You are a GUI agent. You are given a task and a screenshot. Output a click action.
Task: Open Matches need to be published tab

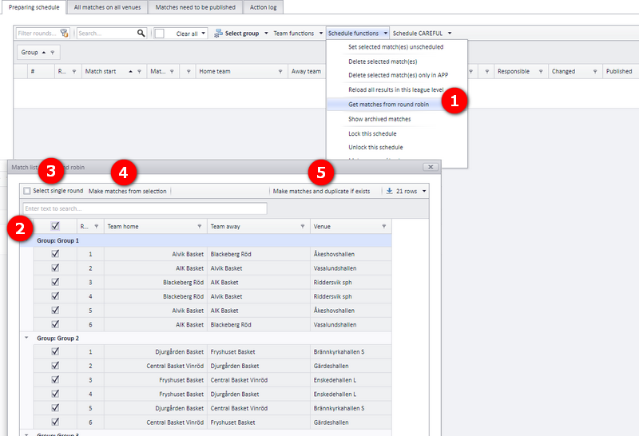195,7
